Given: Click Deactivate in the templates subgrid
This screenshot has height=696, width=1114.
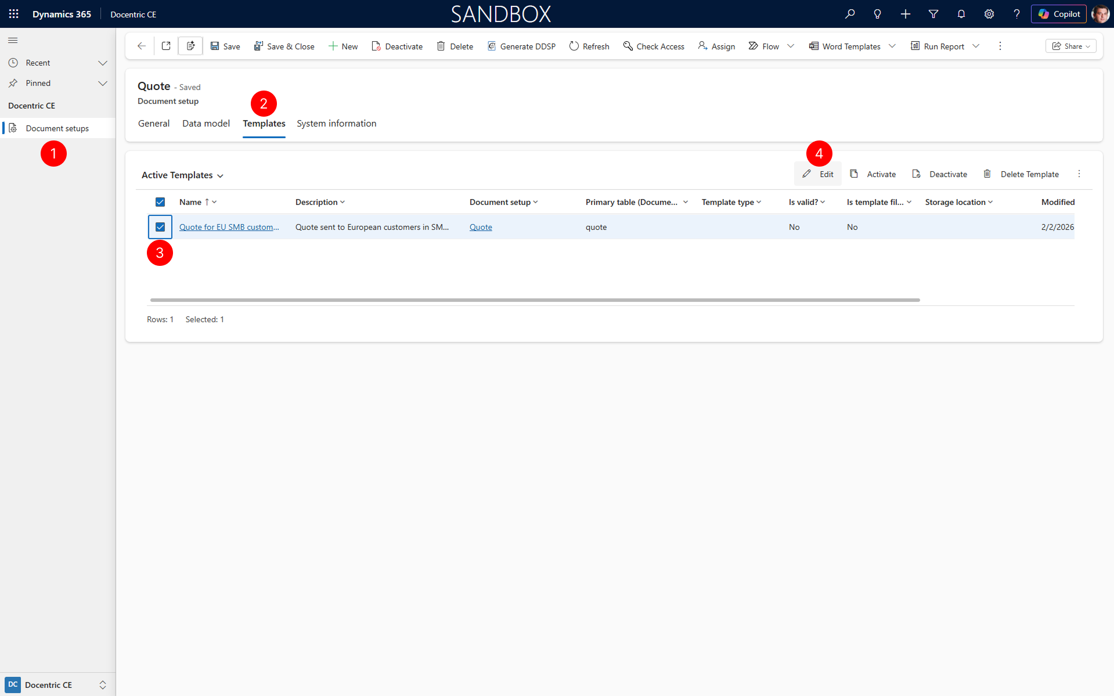Looking at the screenshot, I should pyautogui.click(x=940, y=174).
